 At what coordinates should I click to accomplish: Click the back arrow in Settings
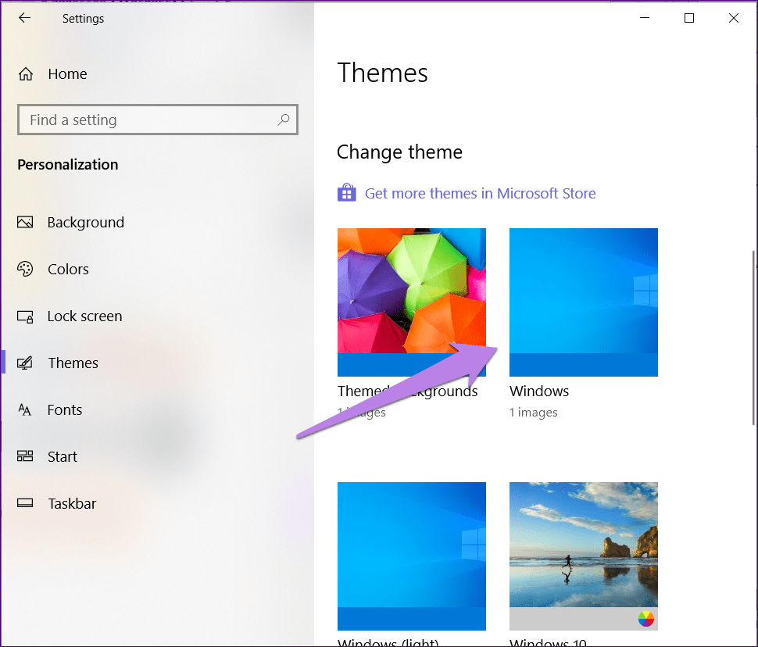tap(24, 18)
